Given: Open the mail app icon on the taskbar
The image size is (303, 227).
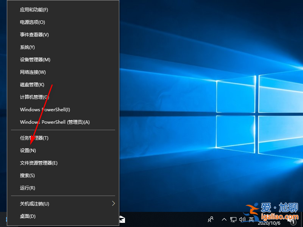Looking at the screenshot, I should (122, 219).
